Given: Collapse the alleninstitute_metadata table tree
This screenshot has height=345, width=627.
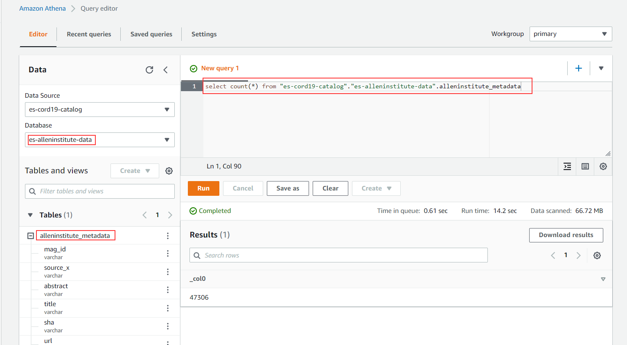Looking at the screenshot, I should 31,236.
